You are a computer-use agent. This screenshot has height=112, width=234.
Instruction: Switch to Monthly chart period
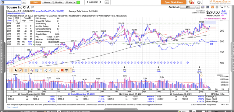click(58, 2)
